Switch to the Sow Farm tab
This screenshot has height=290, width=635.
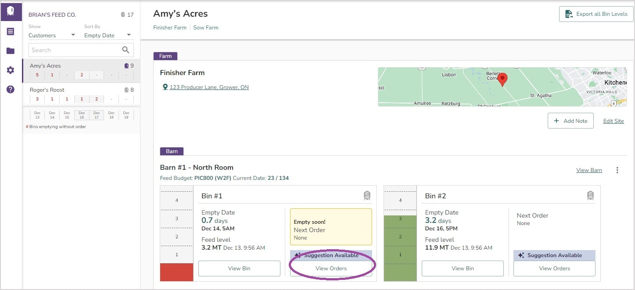(x=205, y=27)
